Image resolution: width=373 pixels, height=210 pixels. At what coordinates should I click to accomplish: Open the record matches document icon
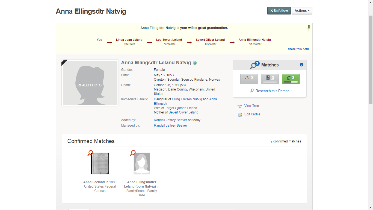[x=270, y=79]
